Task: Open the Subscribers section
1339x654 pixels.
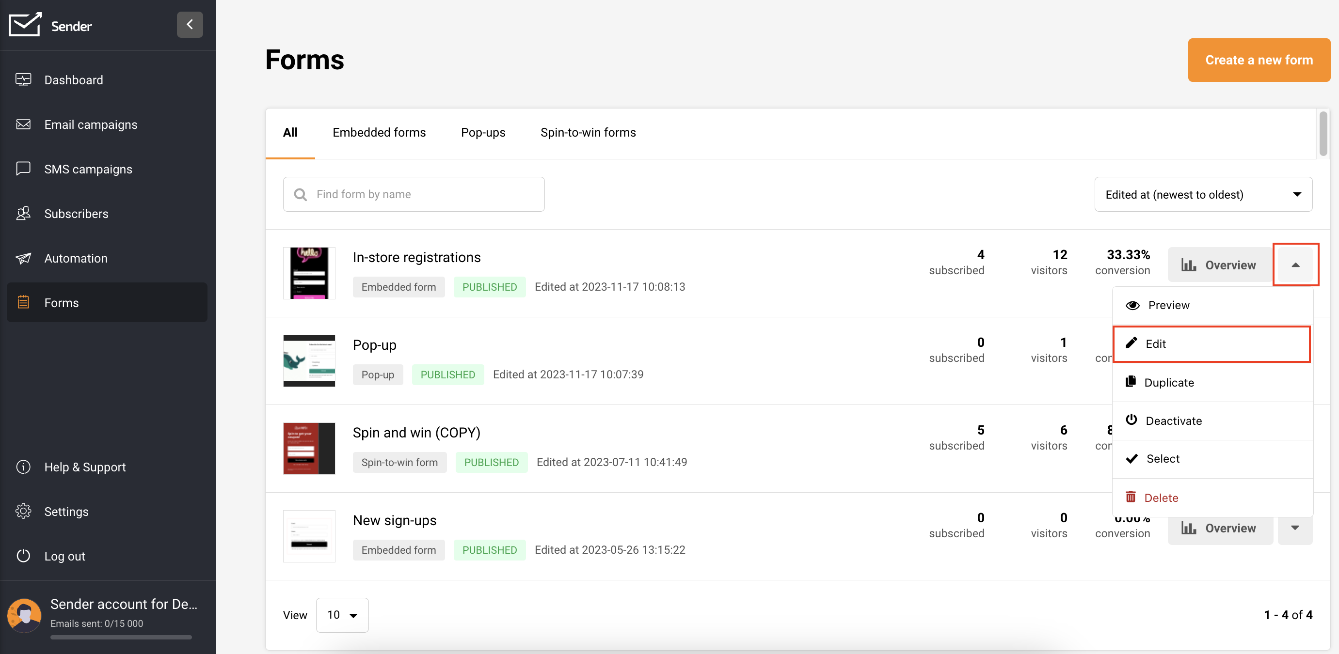Action: (76, 214)
